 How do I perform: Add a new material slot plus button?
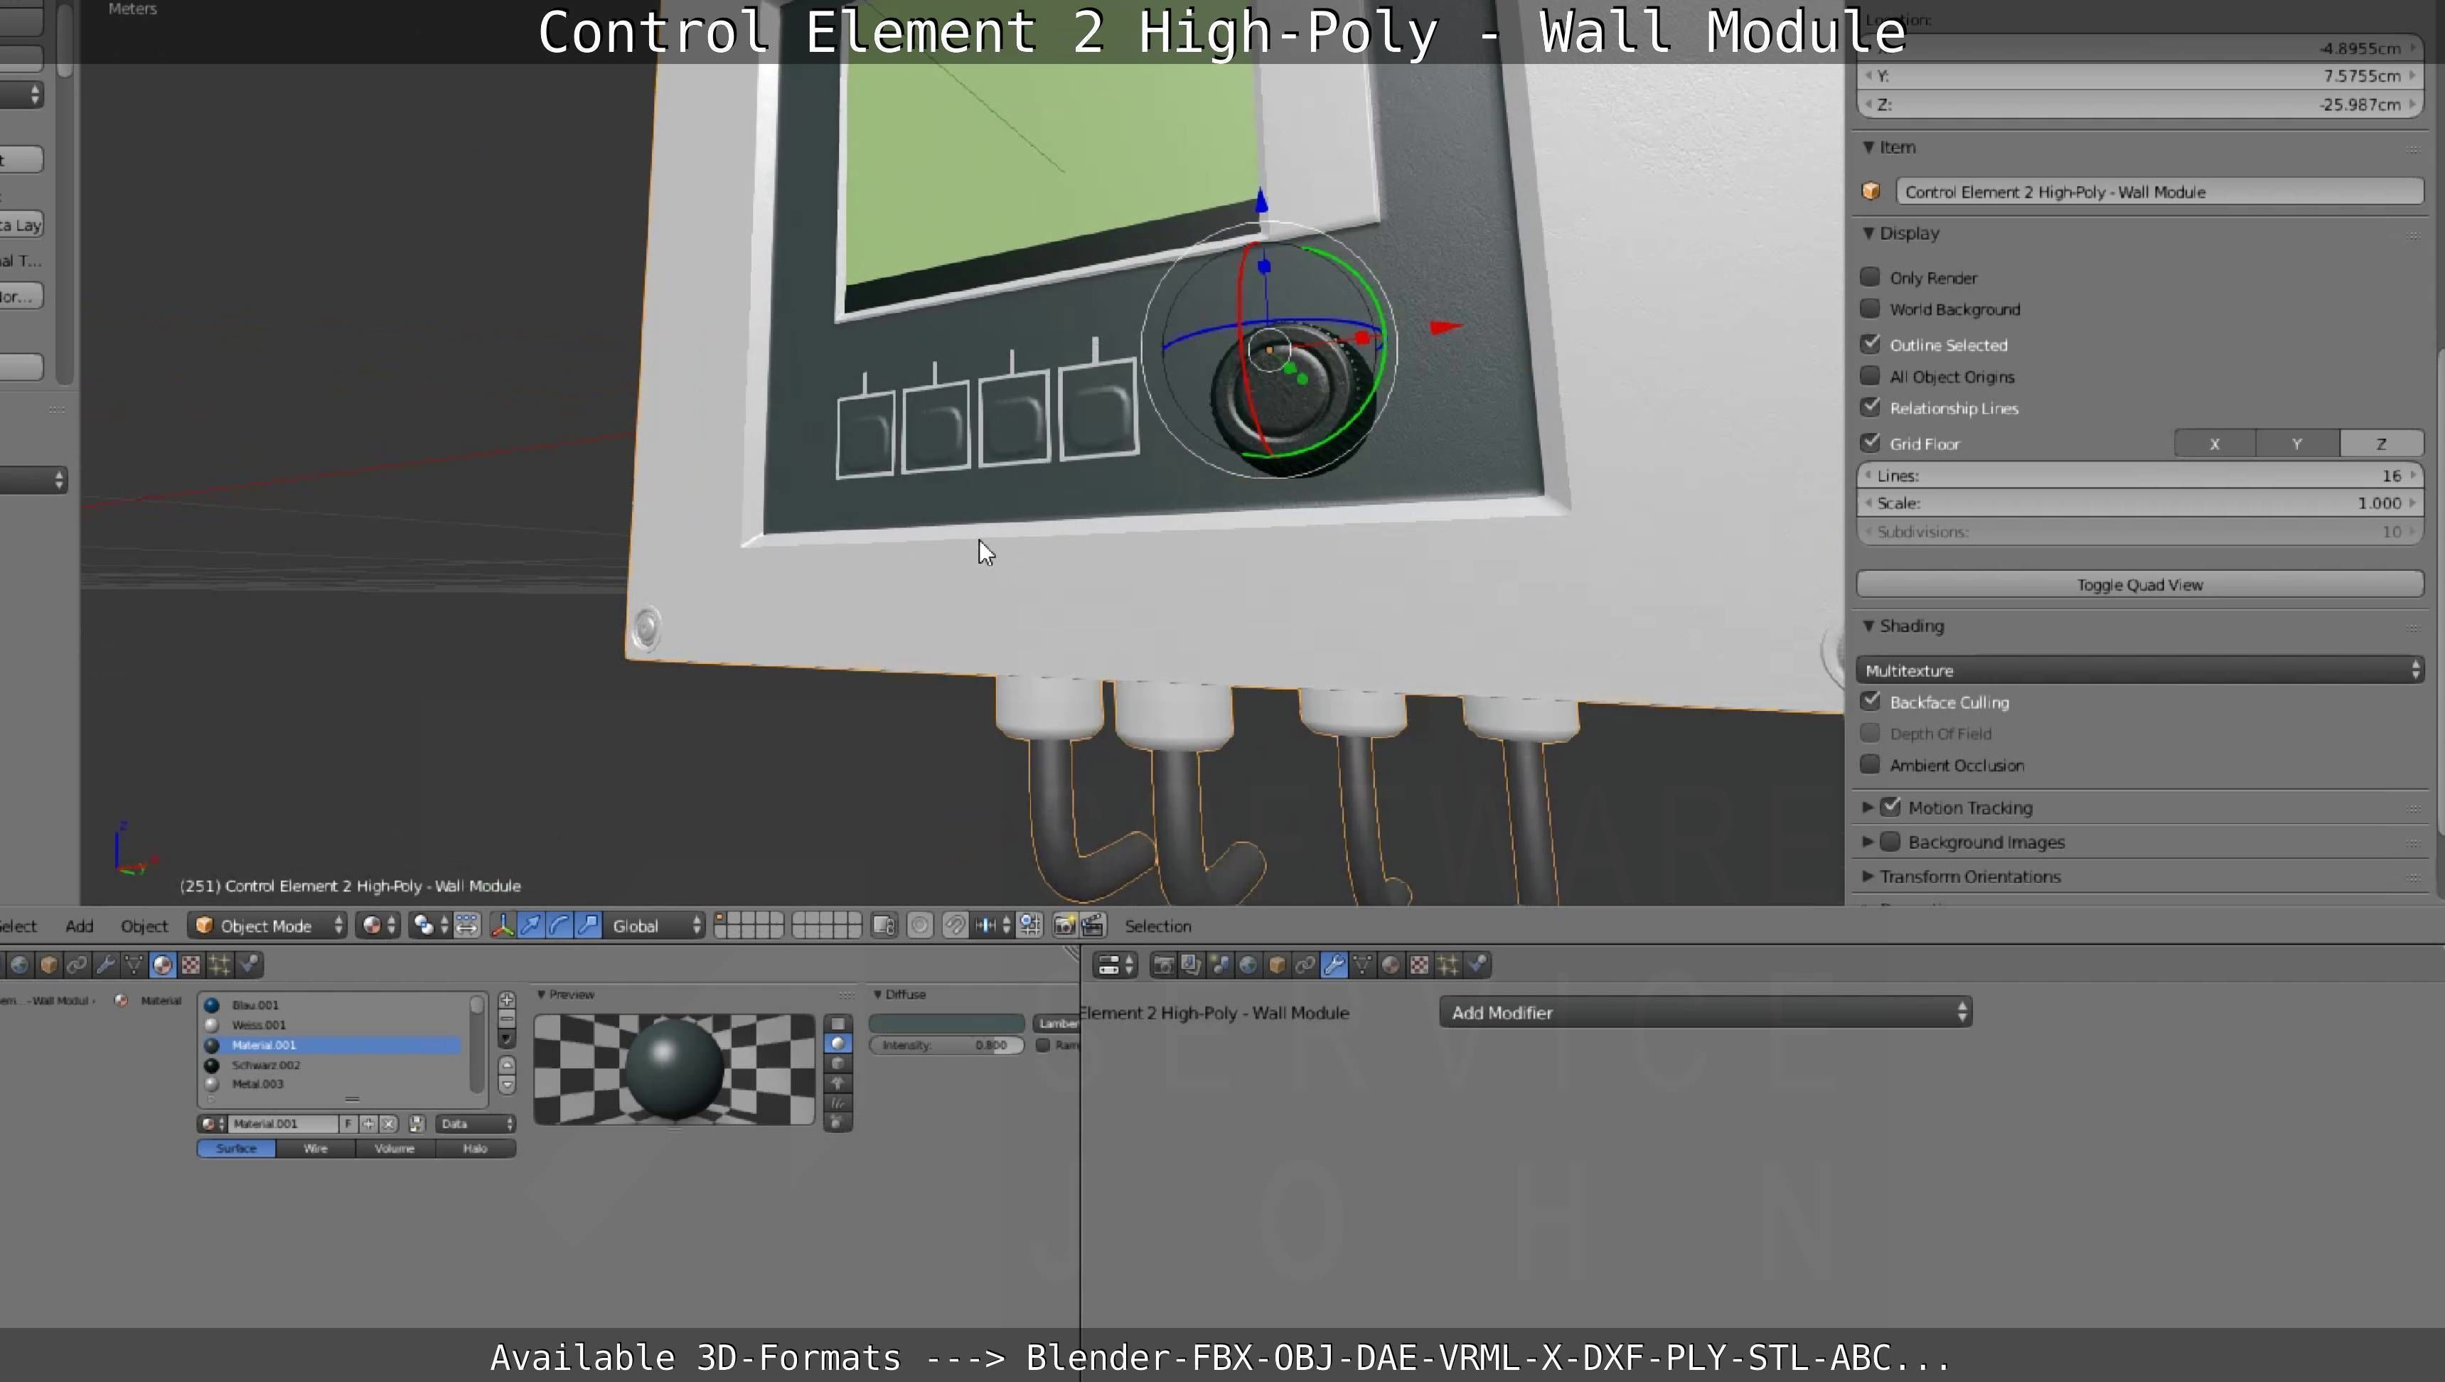pyautogui.click(x=507, y=1000)
